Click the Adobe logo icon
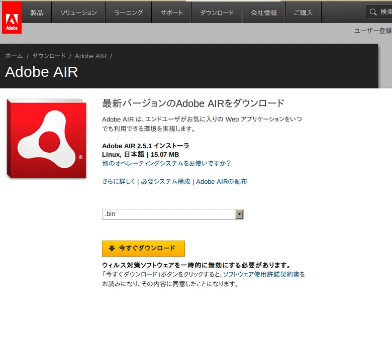Image resolution: width=392 pixels, height=339 pixels. pyautogui.click(x=12, y=18)
